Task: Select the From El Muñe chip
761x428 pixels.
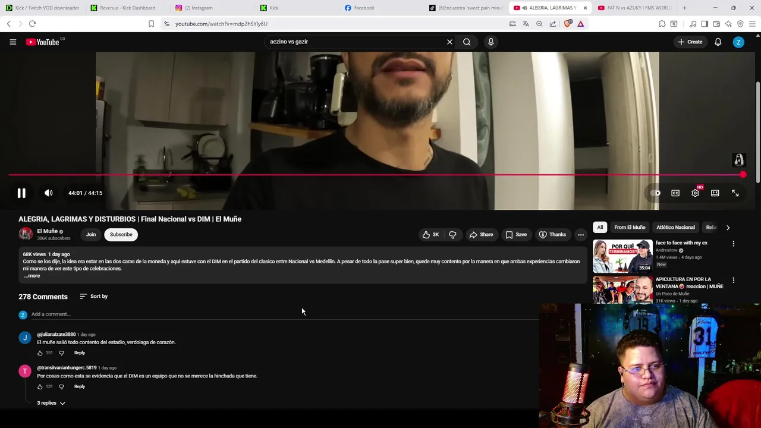Action: click(630, 227)
